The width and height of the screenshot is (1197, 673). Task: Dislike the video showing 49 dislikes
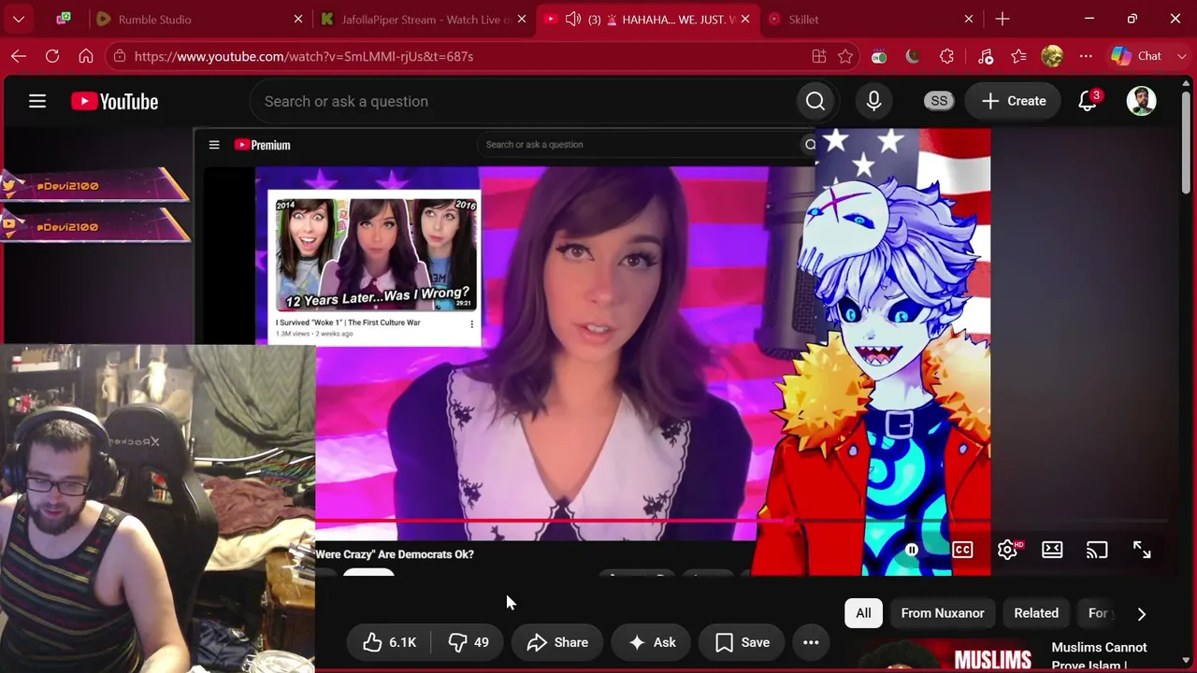point(468,642)
